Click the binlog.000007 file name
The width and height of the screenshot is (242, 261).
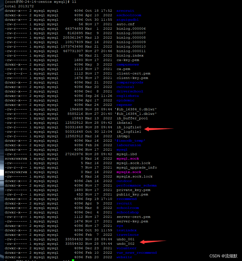click(x=131, y=33)
